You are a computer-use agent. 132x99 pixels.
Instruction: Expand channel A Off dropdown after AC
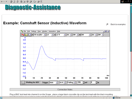point(77,35)
